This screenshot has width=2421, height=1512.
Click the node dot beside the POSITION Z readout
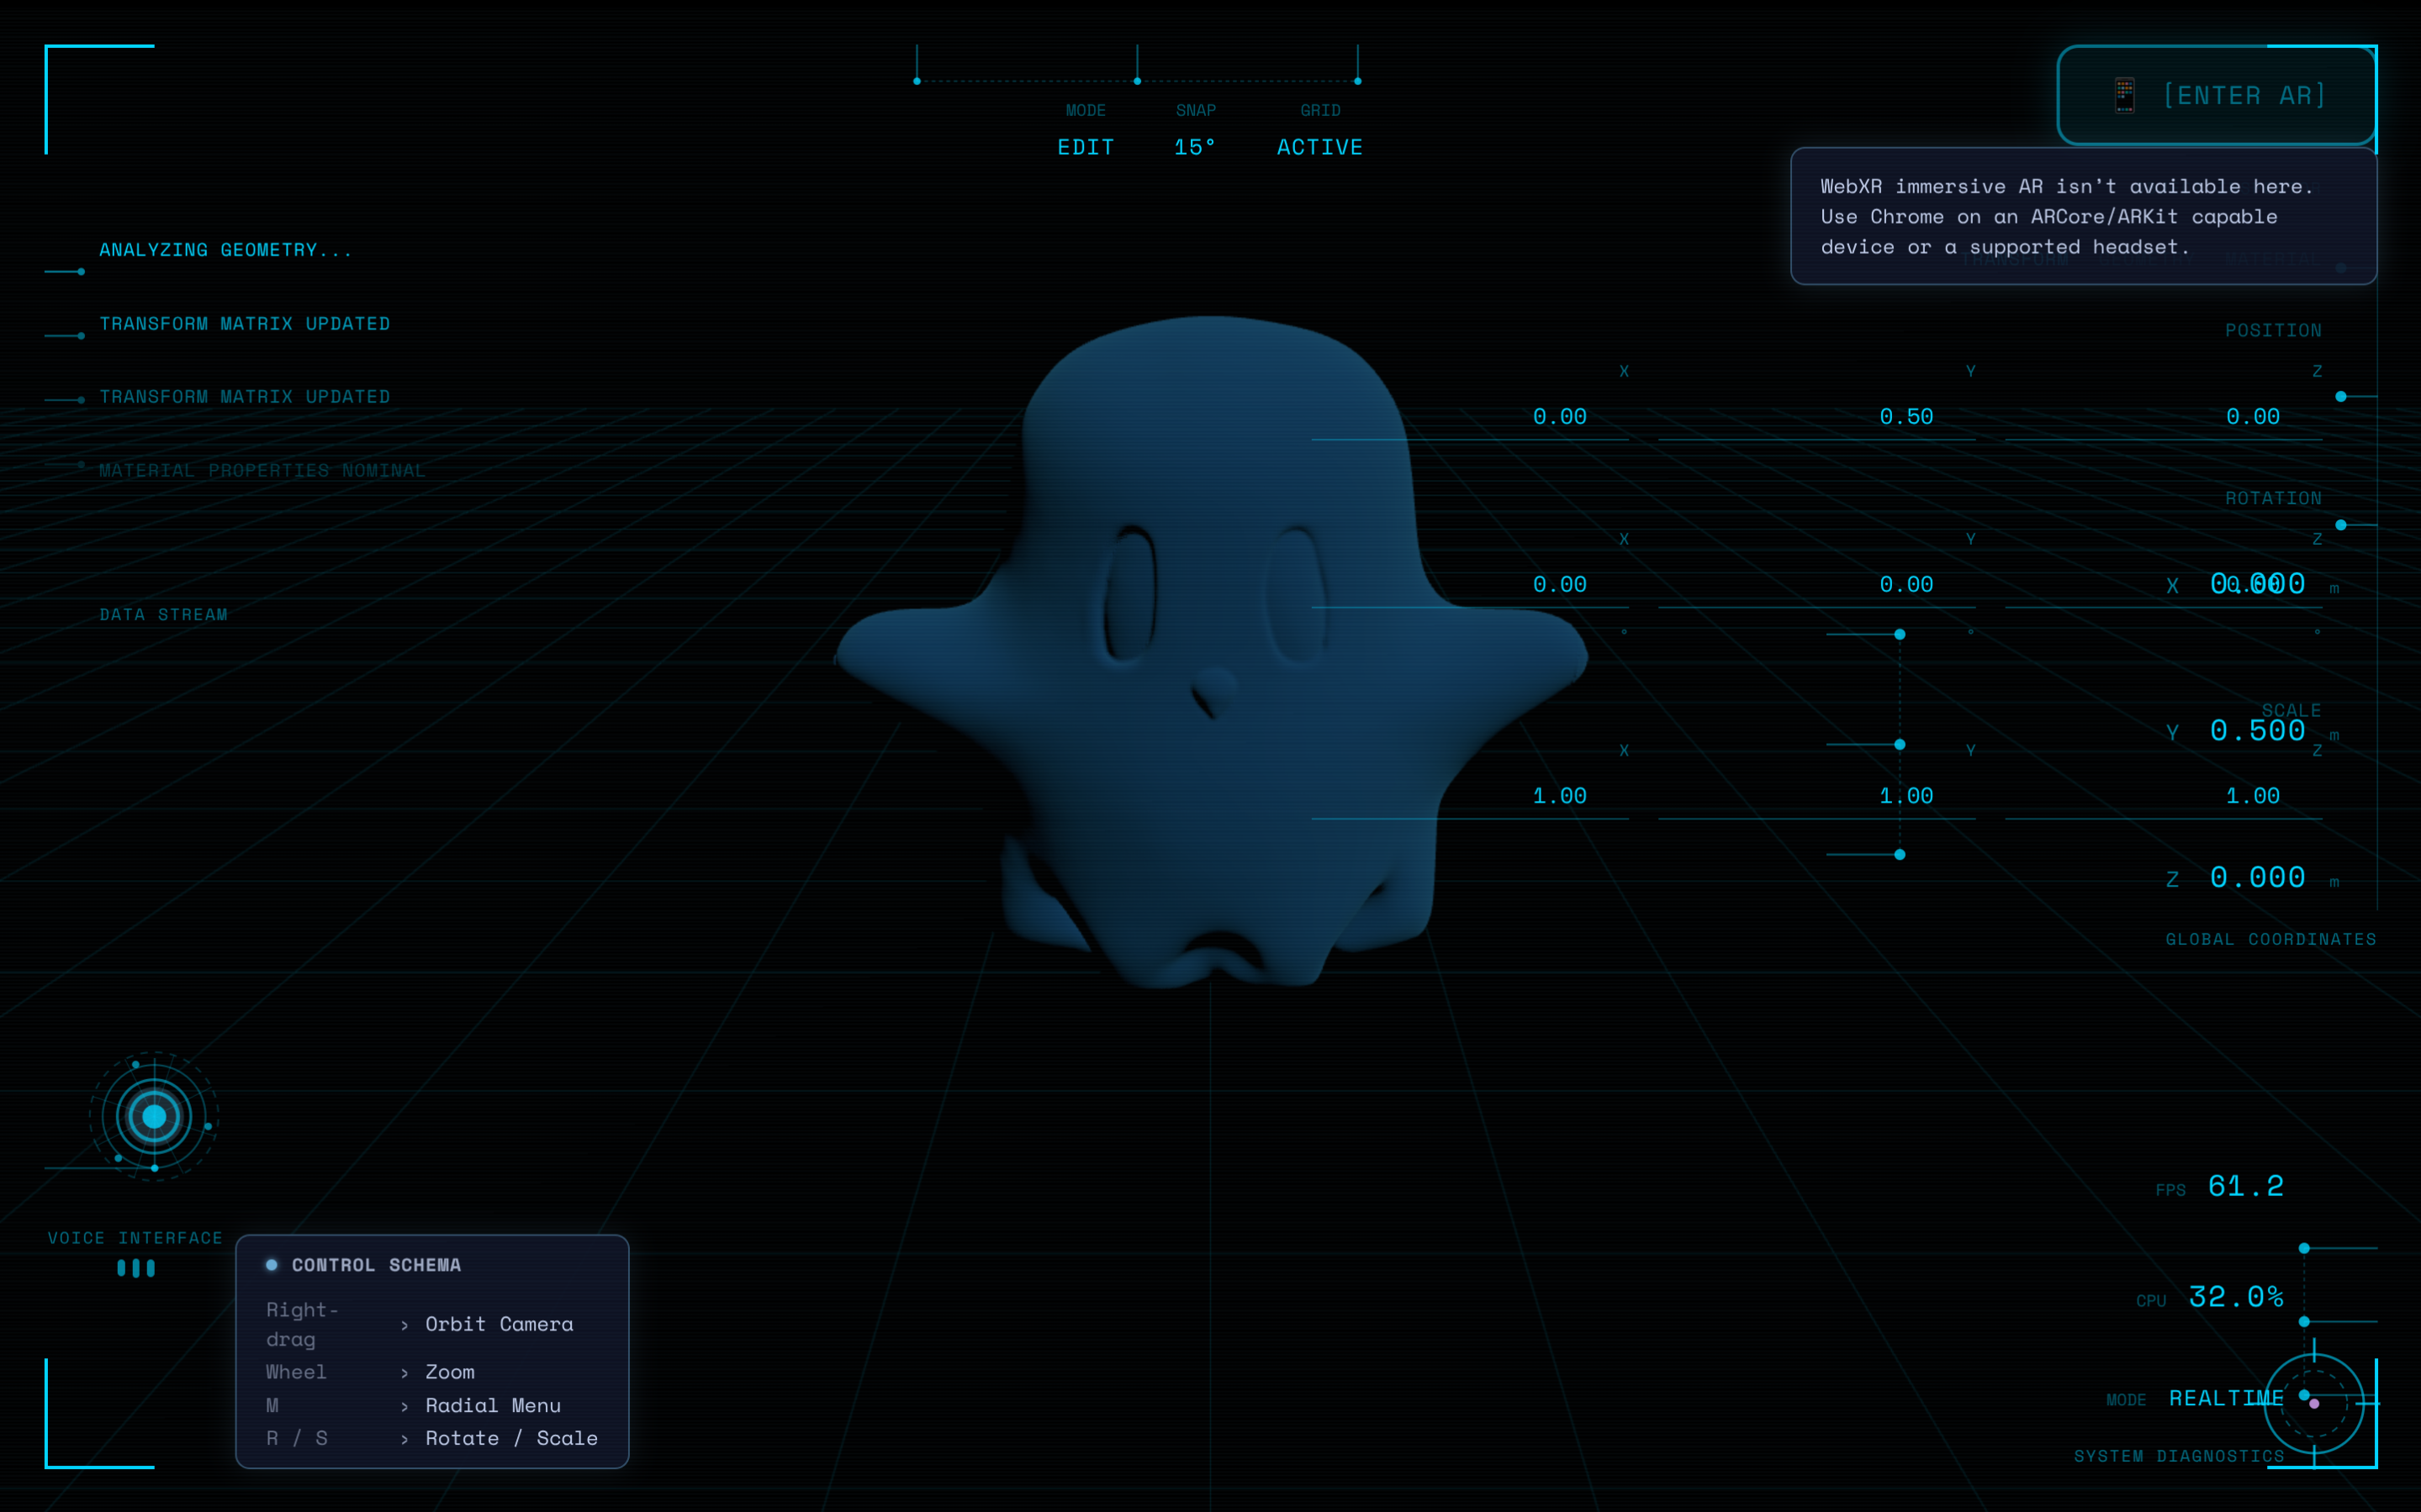[2341, 397]
